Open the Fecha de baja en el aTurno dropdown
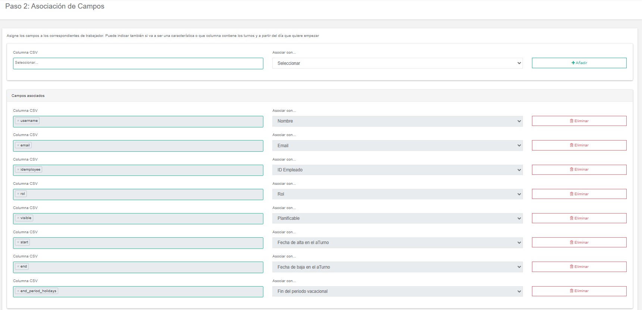Image resolution: width=642 pixels, height=310 pixels. click(x=397, y=267)
